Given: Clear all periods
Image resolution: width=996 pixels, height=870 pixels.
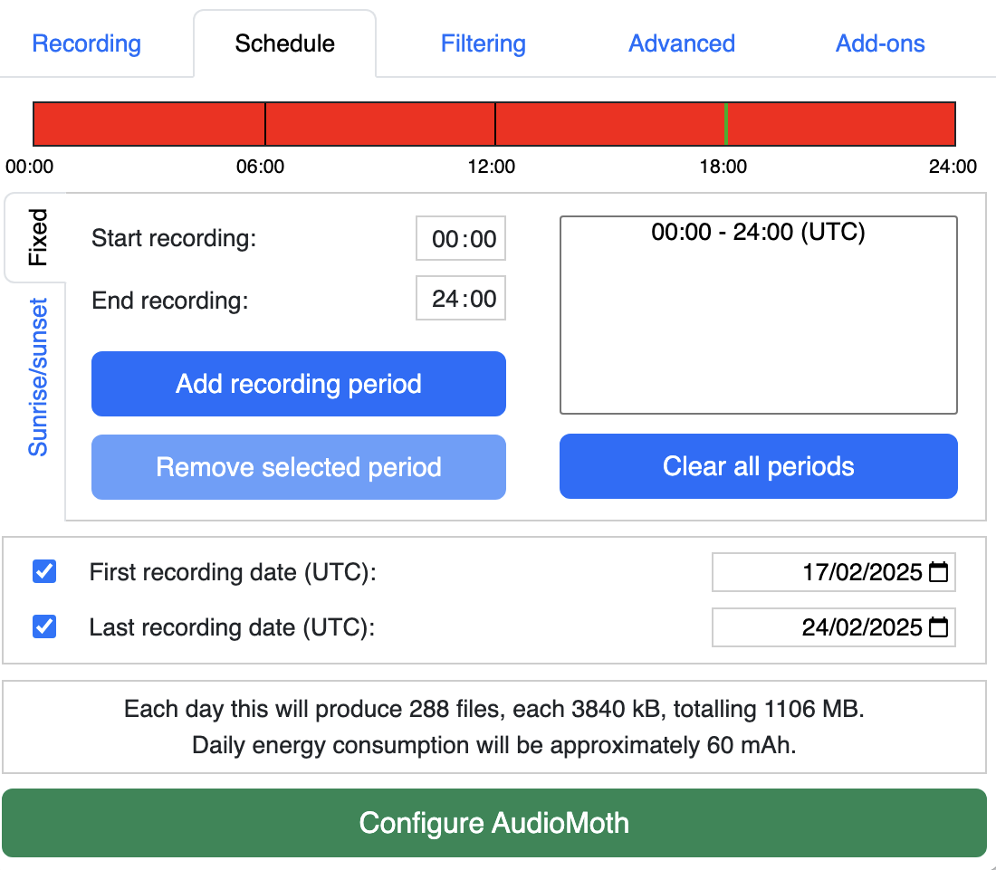Looking at the screenshot, I should (x=759, y=466).
